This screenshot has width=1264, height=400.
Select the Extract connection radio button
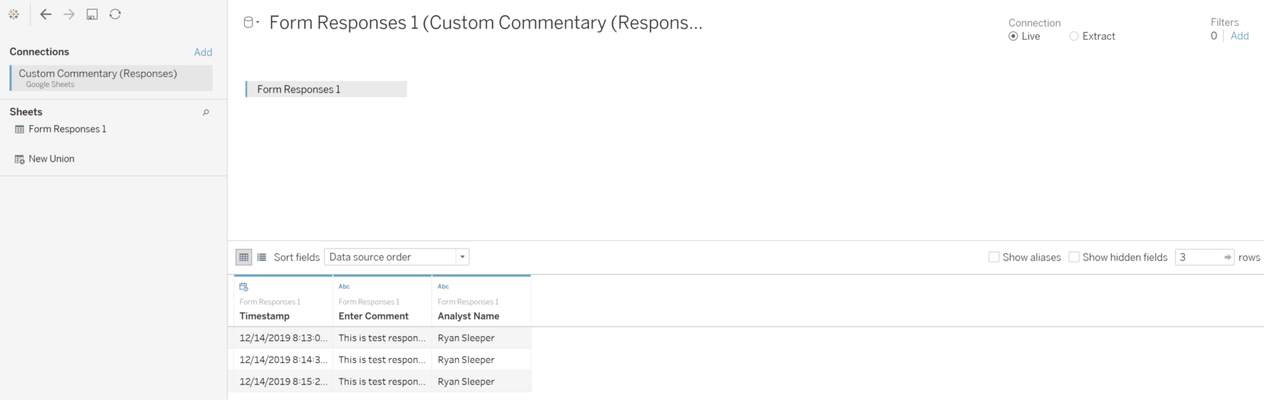pos(1074,36)
